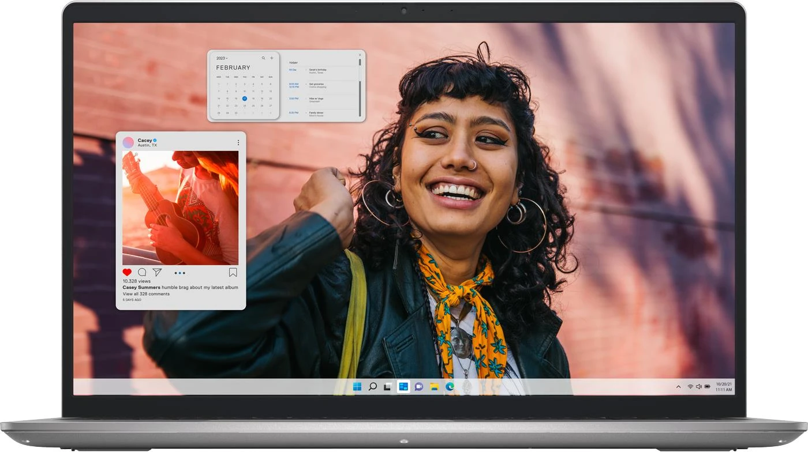Open the Casey Summers profile link

click(x=141, y=287)
